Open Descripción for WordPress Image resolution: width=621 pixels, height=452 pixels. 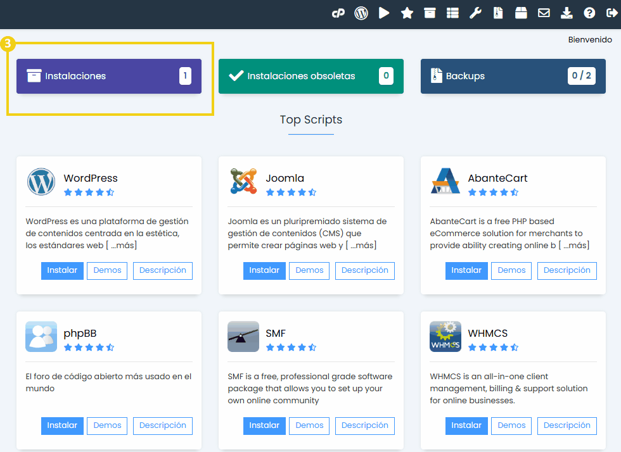[x=163, y=271]
